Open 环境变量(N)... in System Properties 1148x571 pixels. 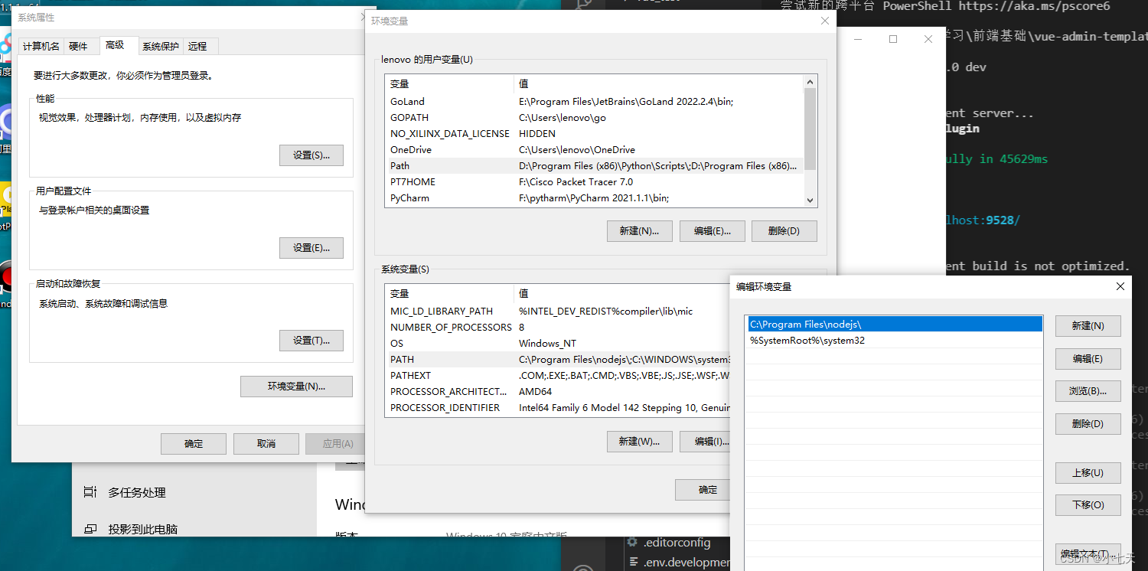click(296, 387)
